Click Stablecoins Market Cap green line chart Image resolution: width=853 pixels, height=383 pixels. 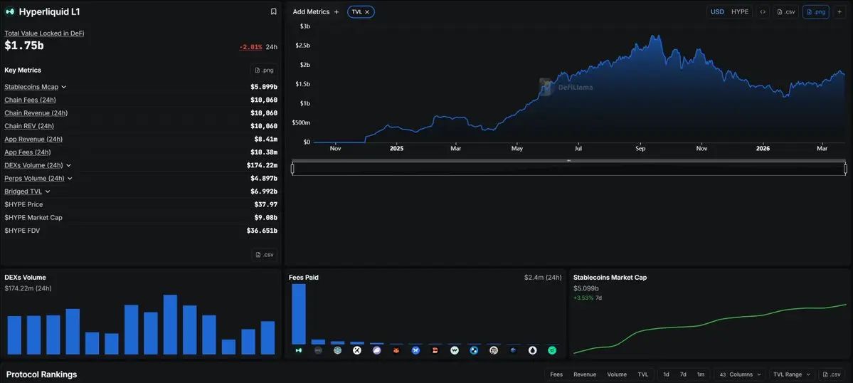click(710, 329)
